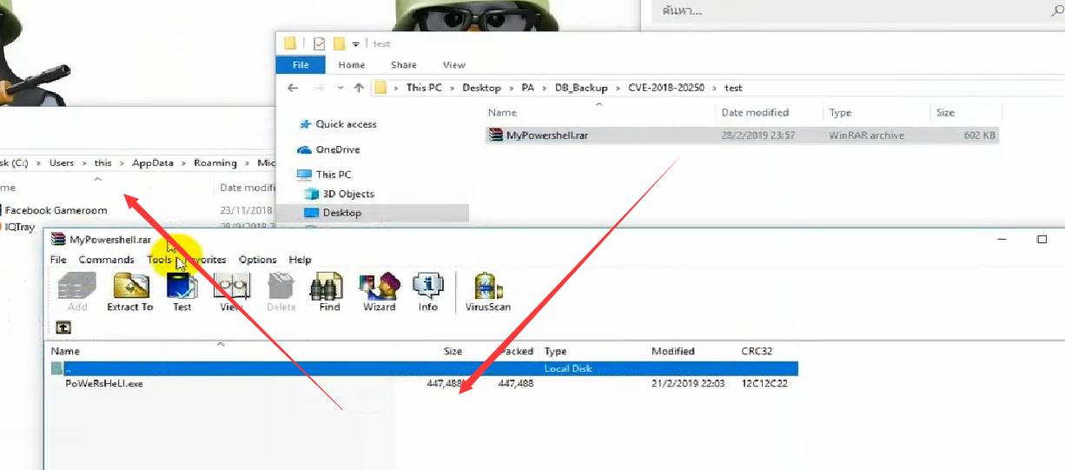
Task: Click the MyPowershell.rar title bar icon
Action: click(x=58, y=240)
